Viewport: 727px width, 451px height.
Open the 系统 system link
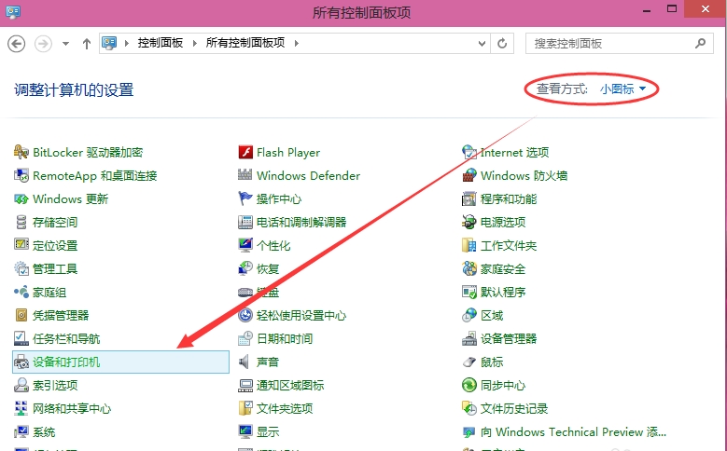pyautogui.click(x=44, y=432)
